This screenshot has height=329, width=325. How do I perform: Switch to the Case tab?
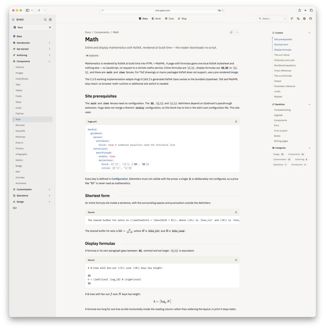coord(169,19)
